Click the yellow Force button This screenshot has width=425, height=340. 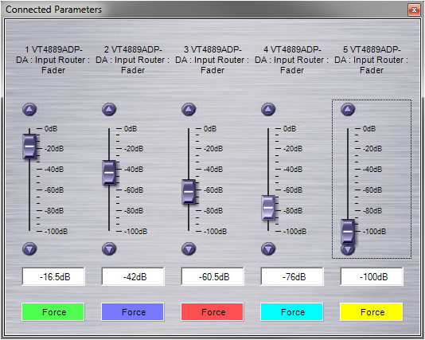click(372, 312)
